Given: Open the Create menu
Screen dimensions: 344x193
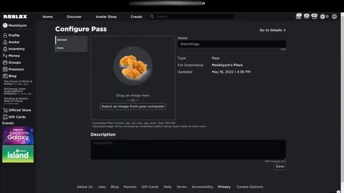Looking at the screenshot, I should pyautogui.click(x=136, y=17).
